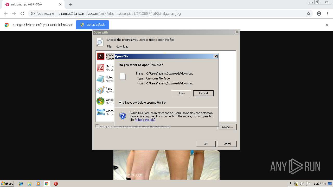Select the Windows Photo Viewer program icon
Viewport: 333px width, 187px height.
(x=100, y=112)
